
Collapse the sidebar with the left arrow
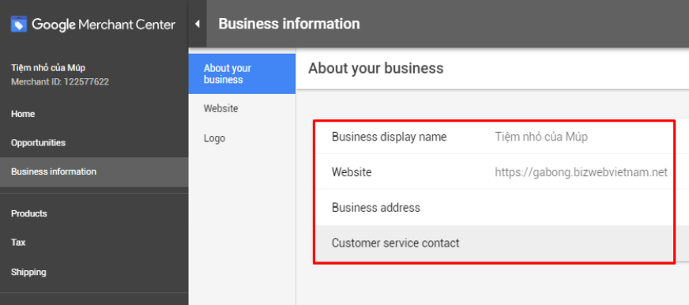198,24
